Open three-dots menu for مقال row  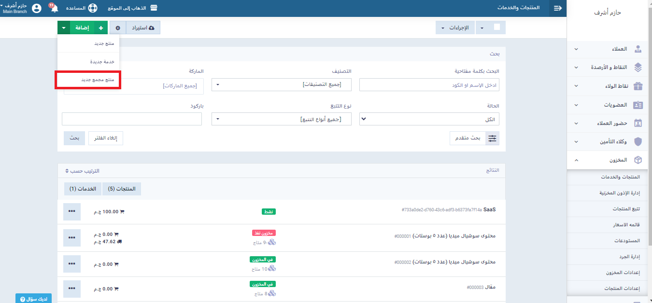coord(72,289)
